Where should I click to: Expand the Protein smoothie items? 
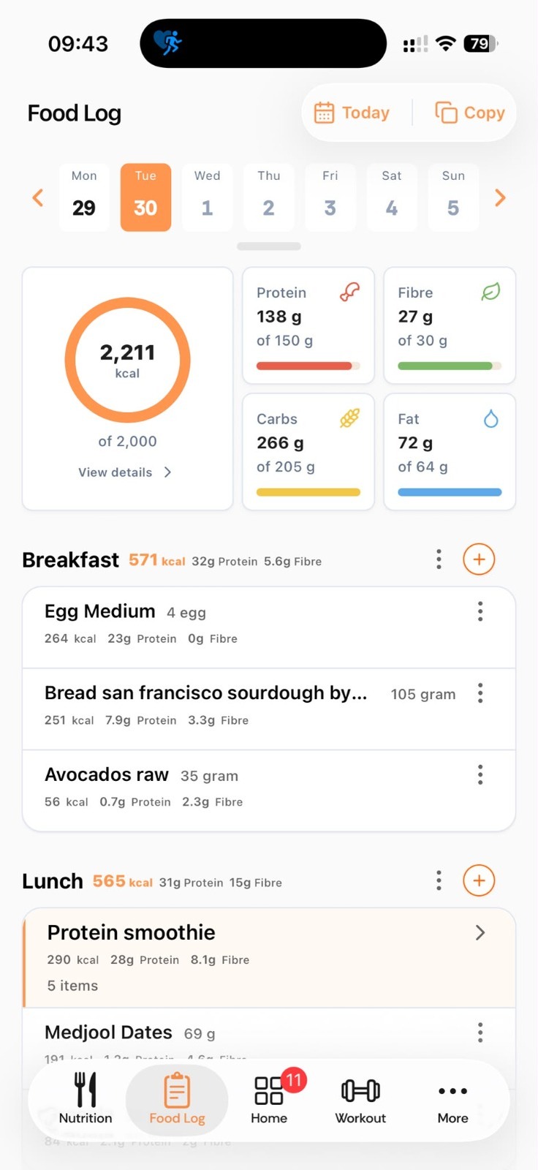point(480,932)
